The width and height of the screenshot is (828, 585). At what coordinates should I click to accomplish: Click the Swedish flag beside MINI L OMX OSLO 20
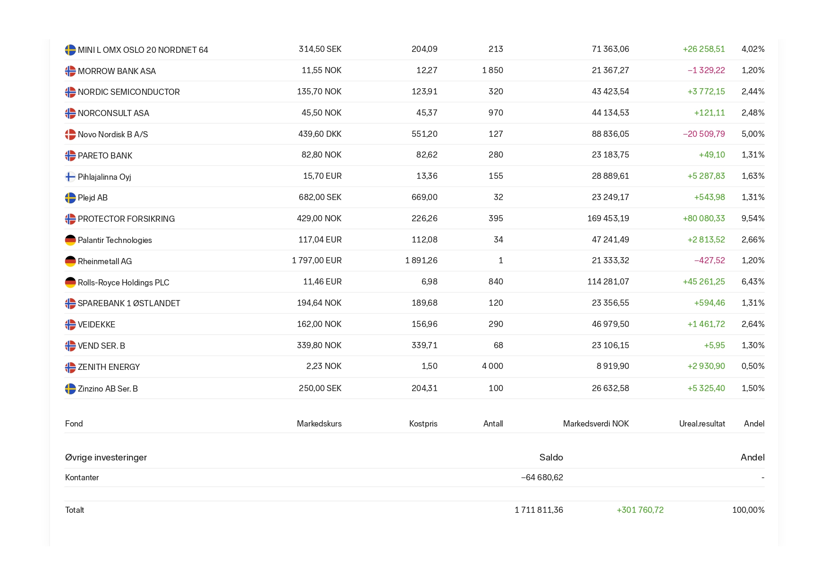(x=70, y=50)
